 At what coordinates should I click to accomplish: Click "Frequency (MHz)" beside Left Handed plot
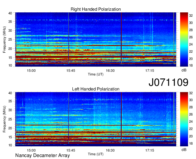[4, 119]
